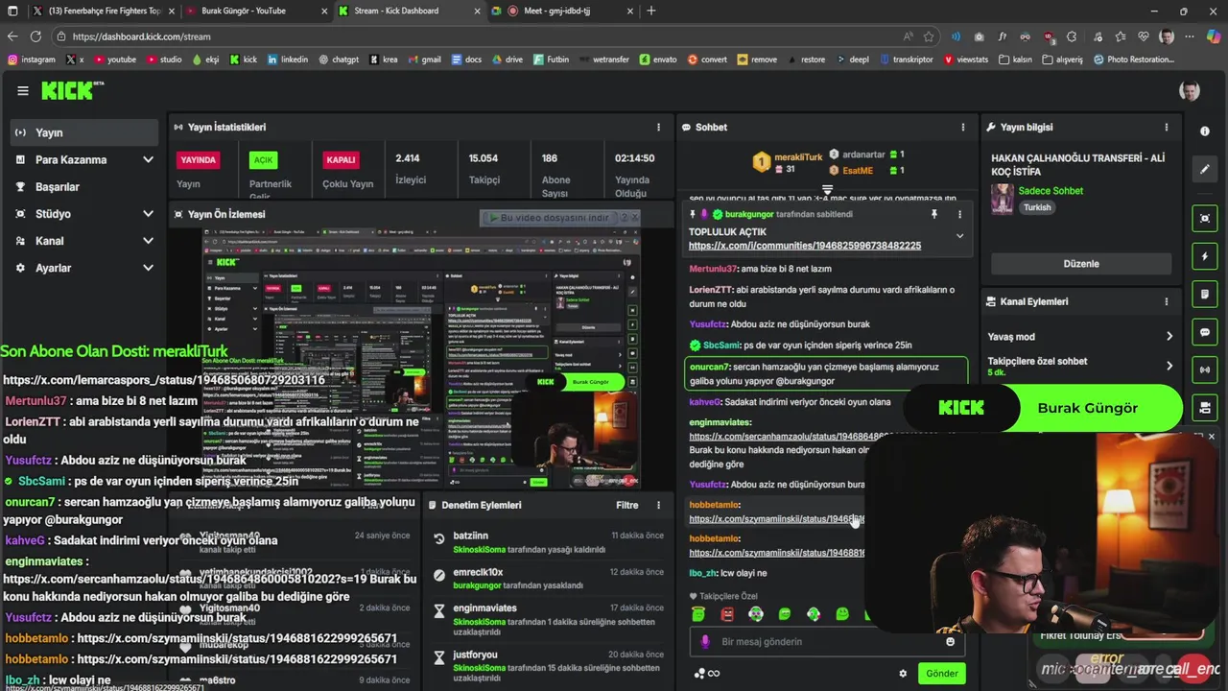Bookmark this page with star icon
1228x691 pixels.
pyautogui.click(x=929, y=36)
